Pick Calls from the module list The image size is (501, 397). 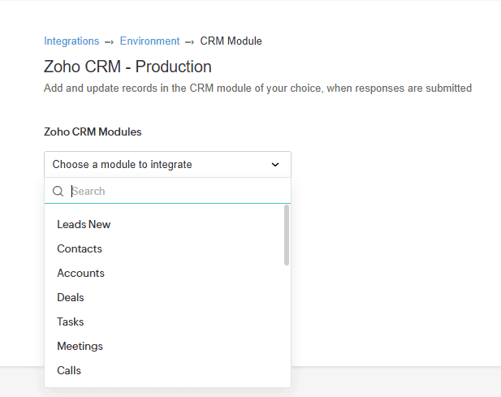click(x=69, y=370)
